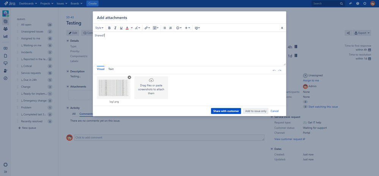Open the Projects menu
This screenshot has height=176, width=379.
point(47,4)
